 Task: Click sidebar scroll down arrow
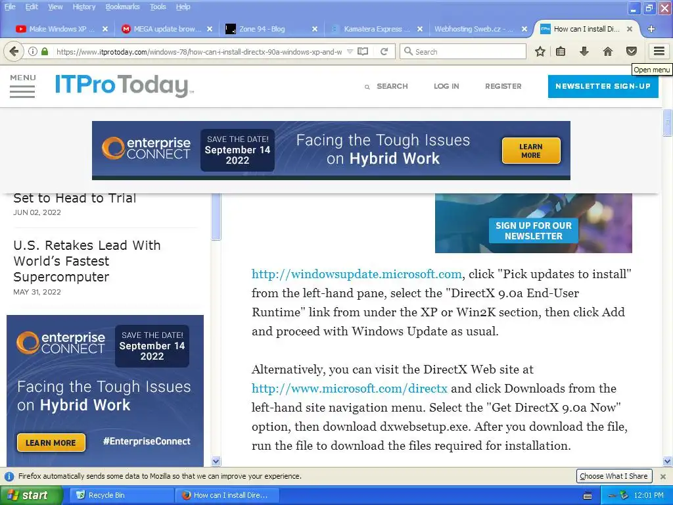coord(216,462)
